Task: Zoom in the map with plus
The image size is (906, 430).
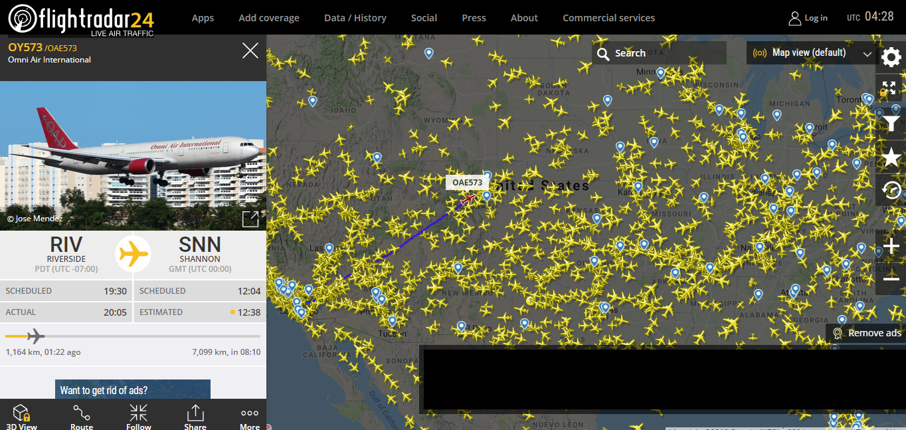Action: pos(891,247)
